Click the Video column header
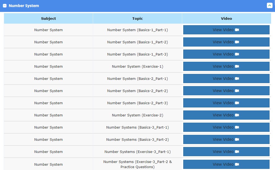Image resolution: width=275 pixels, height=170 pixels. [226, 19]
